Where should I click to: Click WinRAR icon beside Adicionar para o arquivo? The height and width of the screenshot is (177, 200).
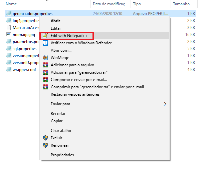coord(45,65)
